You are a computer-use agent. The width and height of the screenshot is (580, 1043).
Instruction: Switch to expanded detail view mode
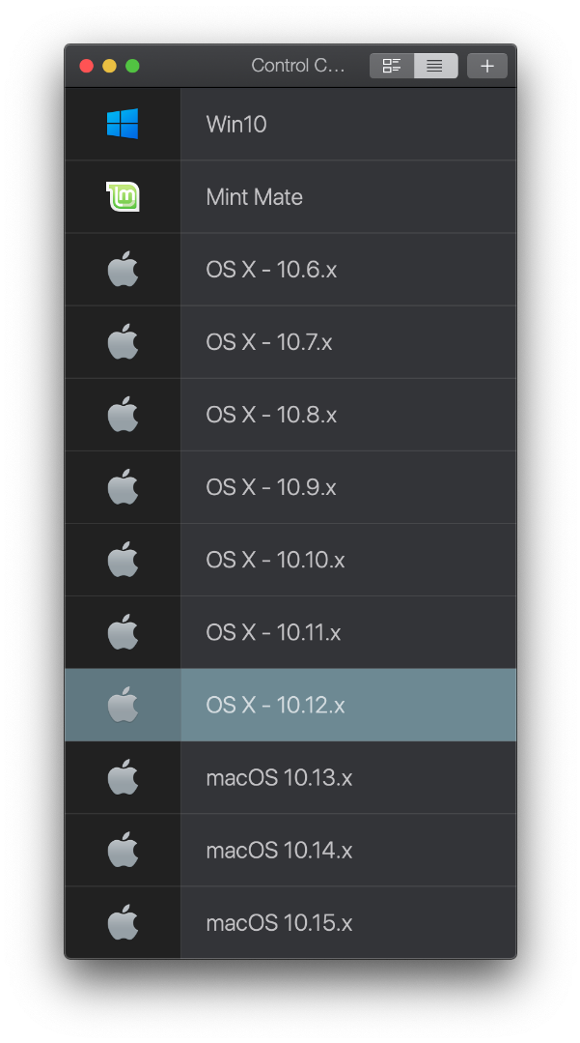tap(392, 66)
